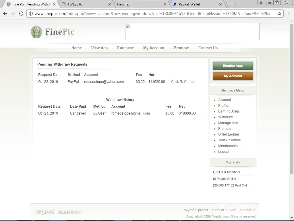Cancel the pending PayPal withdraw request
The width and height of the screenshot is (294, 221).
click(183, 82)
